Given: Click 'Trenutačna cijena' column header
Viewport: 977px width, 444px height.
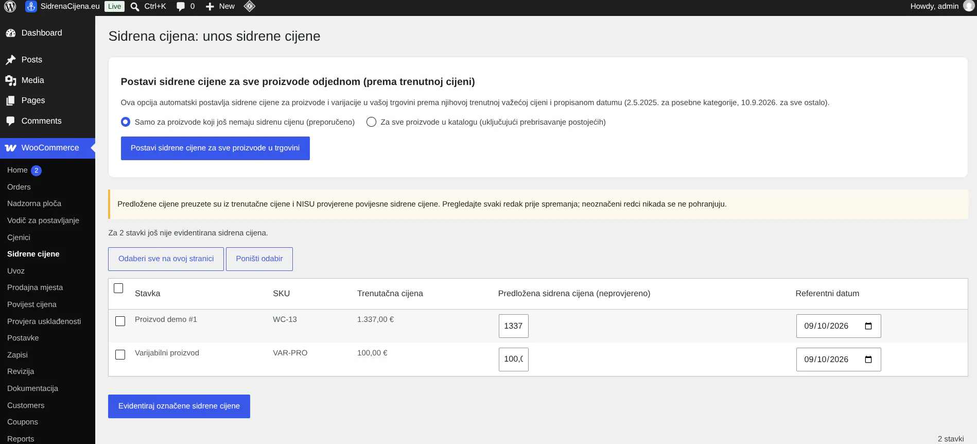Looking at the screenshot, I should (390, 294).
